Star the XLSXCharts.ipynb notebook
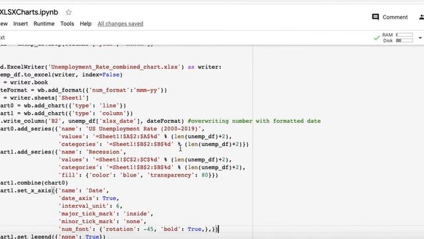This screenshot has height=239, width=424. pyautogui.click(x=69, y=12)
